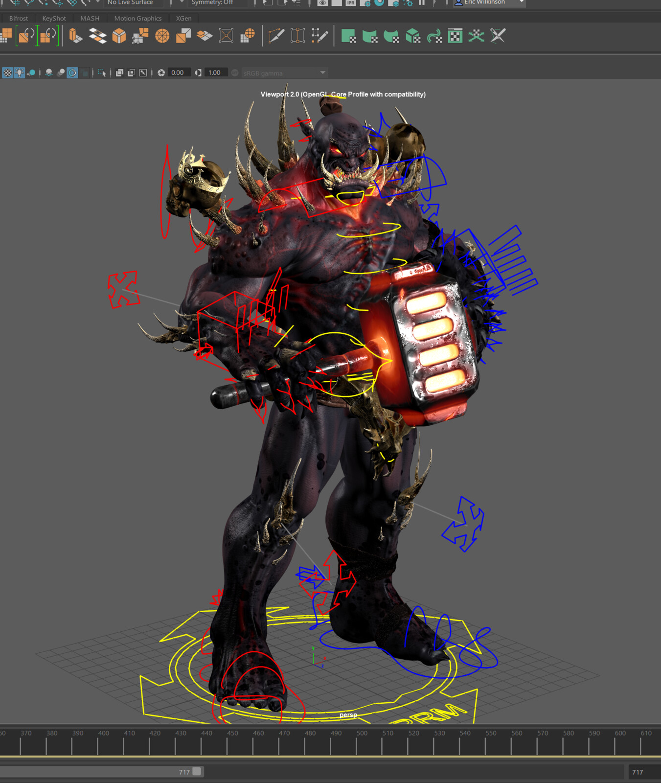
Task: Toggle multisample anti-aliasing circular icon
Action: pyautogui.click(x=72, y=73)
